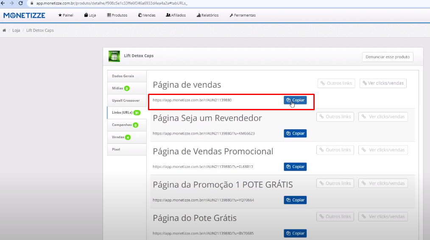Screen dimensions: 430x240
Task: Click the Página de vendas heading
Action: [187, 85]
